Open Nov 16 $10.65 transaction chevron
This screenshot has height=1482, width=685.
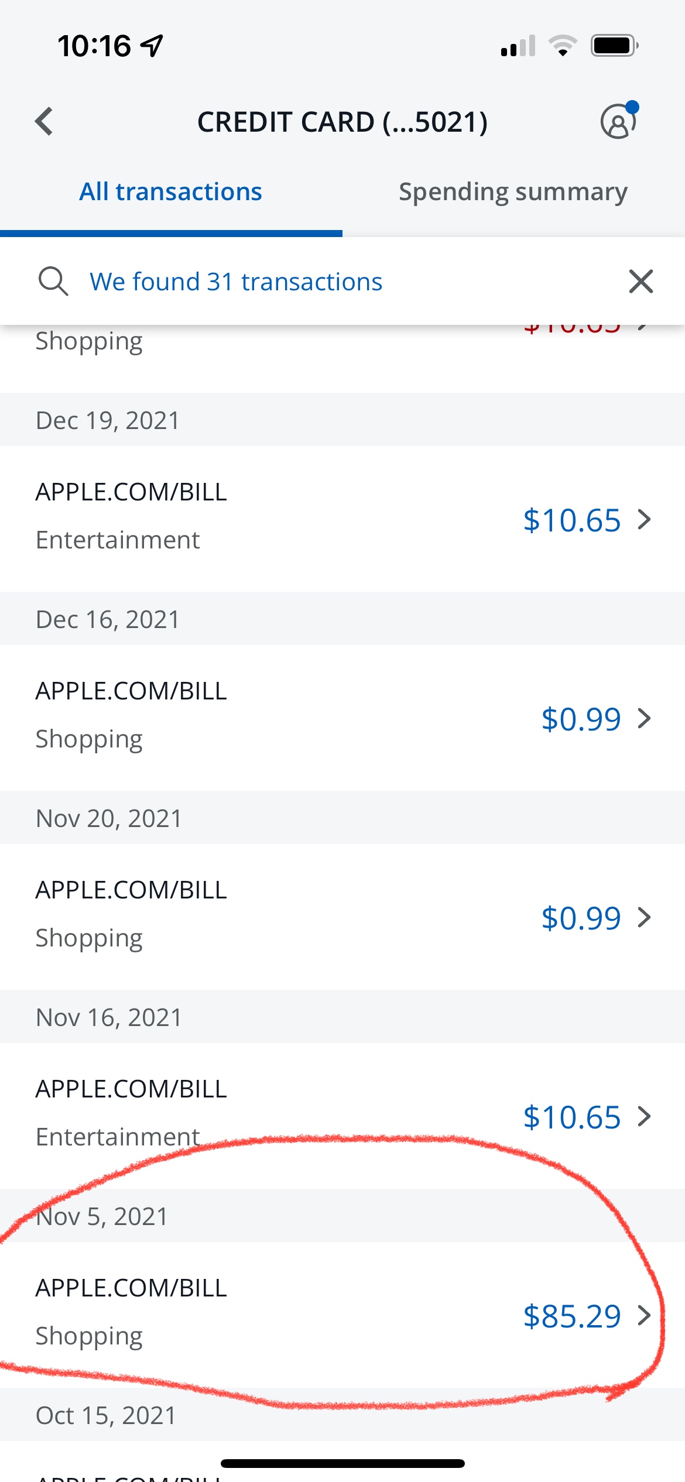tap(644, 1117)
